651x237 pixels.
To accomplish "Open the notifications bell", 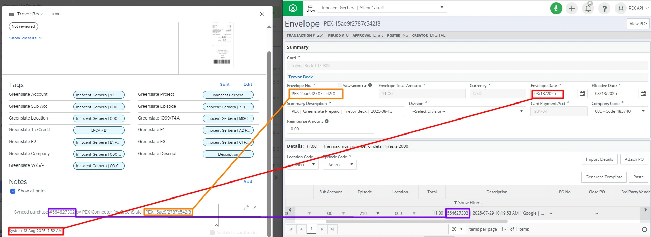I will pyautogui.click(x=588, y=8).
